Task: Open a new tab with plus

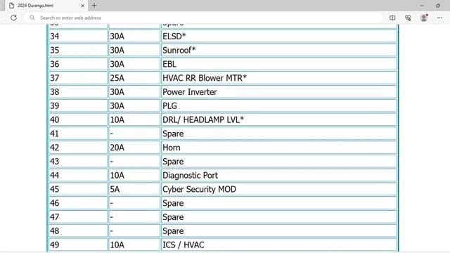Action: click(94, 6)
